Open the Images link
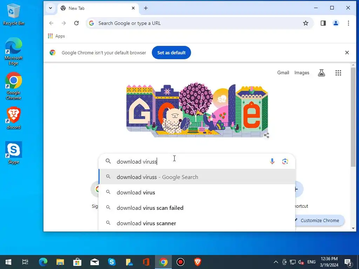The height and width of the screenshot is (269, 359). [x=302, y=73]
